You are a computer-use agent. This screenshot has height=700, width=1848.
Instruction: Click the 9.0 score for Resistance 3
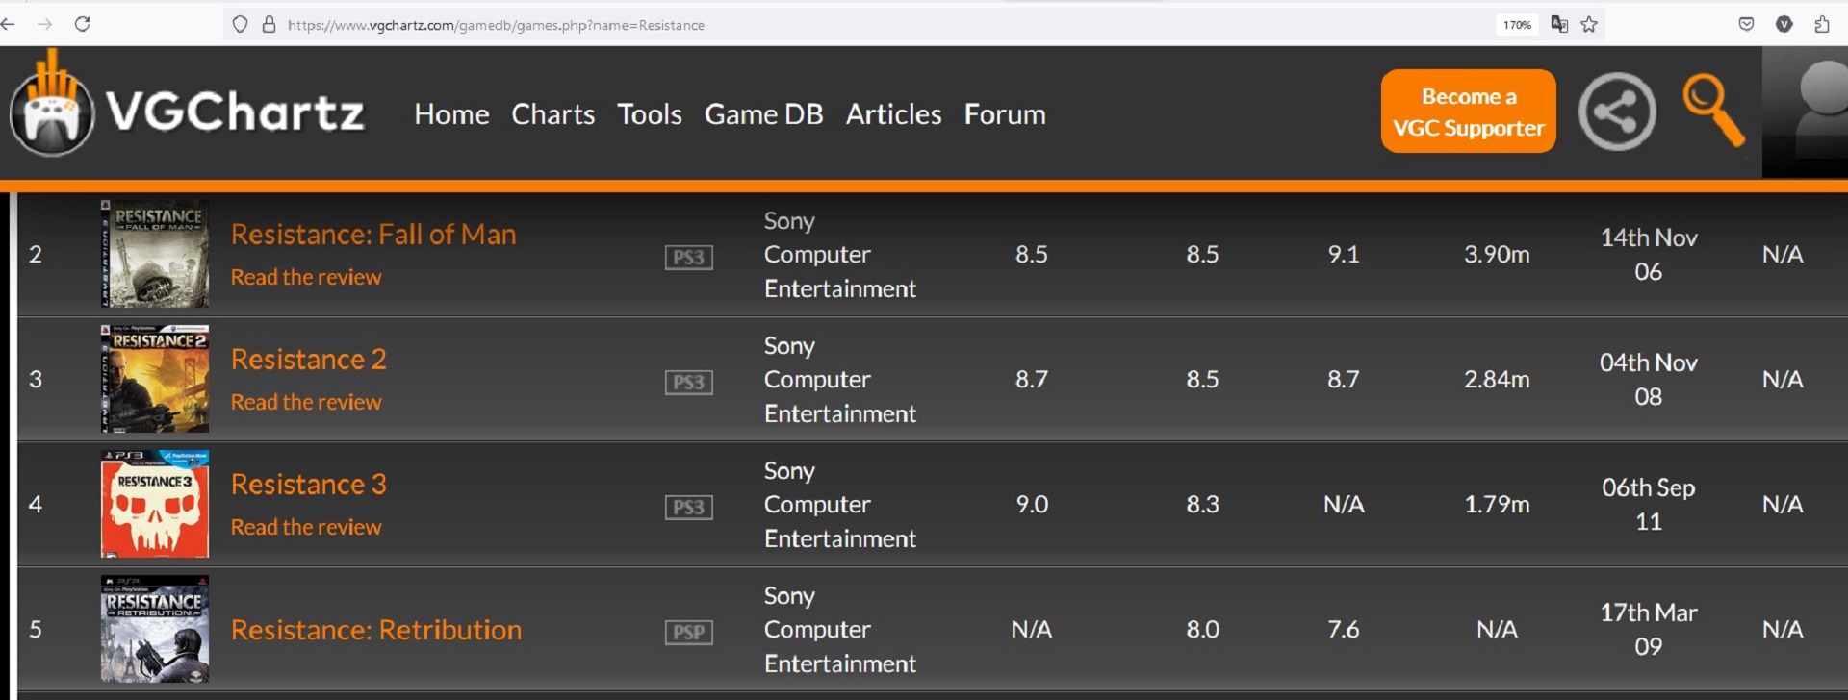1032,504
